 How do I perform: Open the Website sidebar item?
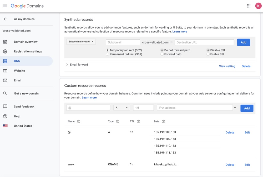coord(19,71)
